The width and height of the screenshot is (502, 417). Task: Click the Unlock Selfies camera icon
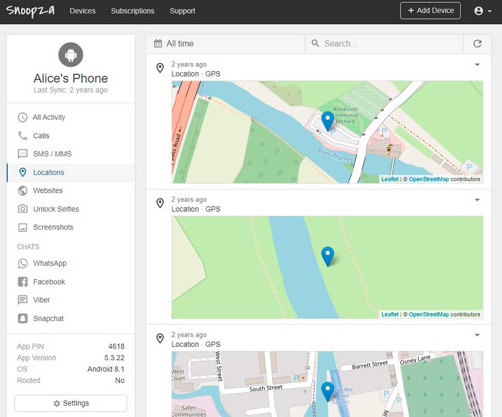pyautogui.click(x=22, y=209)
